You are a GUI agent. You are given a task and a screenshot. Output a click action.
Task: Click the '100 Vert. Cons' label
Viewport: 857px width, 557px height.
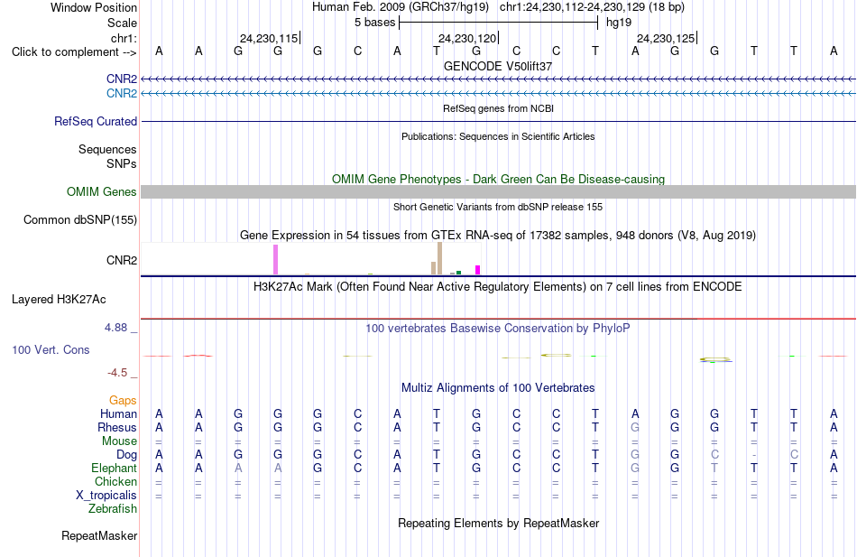pyautogui.click(x=51, y=350)
